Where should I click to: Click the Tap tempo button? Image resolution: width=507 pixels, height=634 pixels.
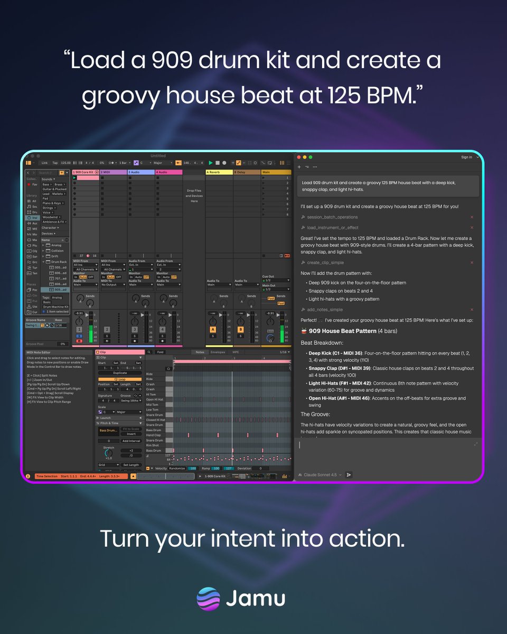[55, 163]
